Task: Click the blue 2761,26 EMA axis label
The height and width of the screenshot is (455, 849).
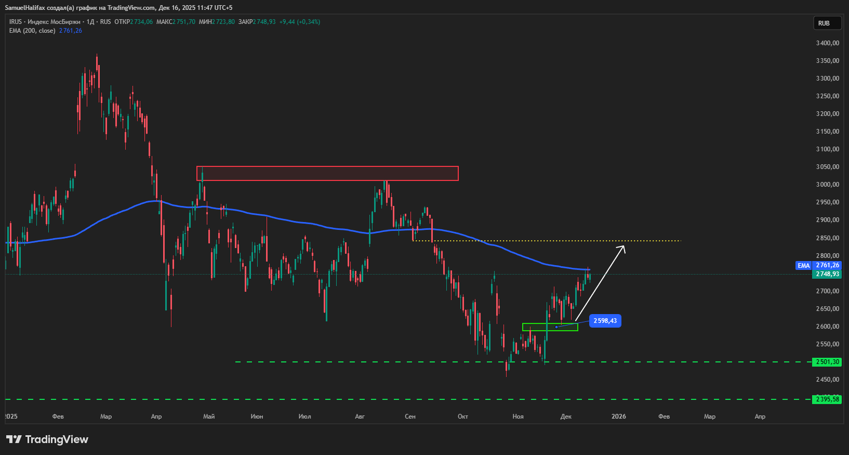Action: pyautogui.click(x=827, y=265)
